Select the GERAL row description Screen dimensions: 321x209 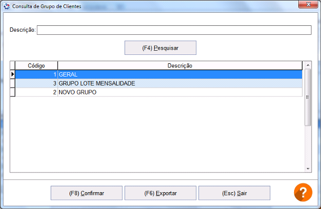pos(180,74)
